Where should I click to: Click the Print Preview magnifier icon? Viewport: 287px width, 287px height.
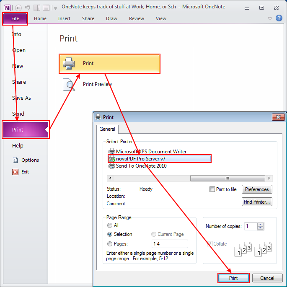(69, 84)
